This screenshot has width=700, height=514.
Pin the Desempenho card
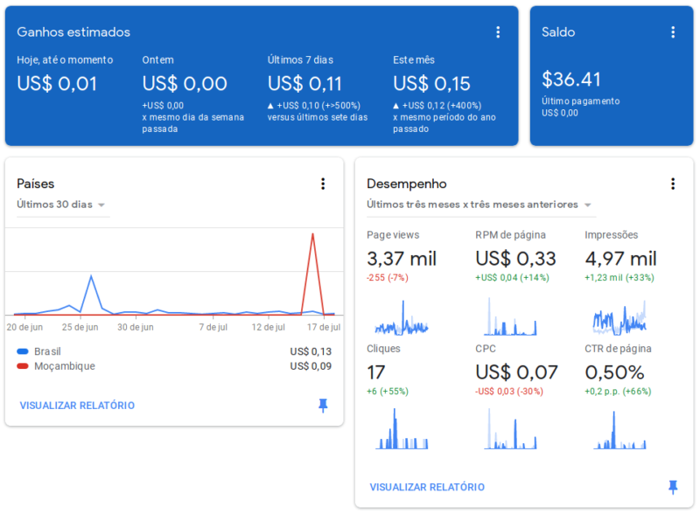[673, 487]
